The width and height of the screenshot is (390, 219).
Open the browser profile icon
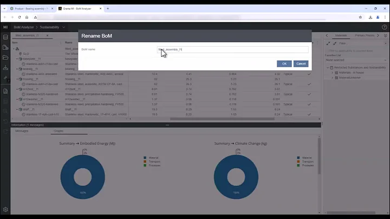click(x=378, y=17)
